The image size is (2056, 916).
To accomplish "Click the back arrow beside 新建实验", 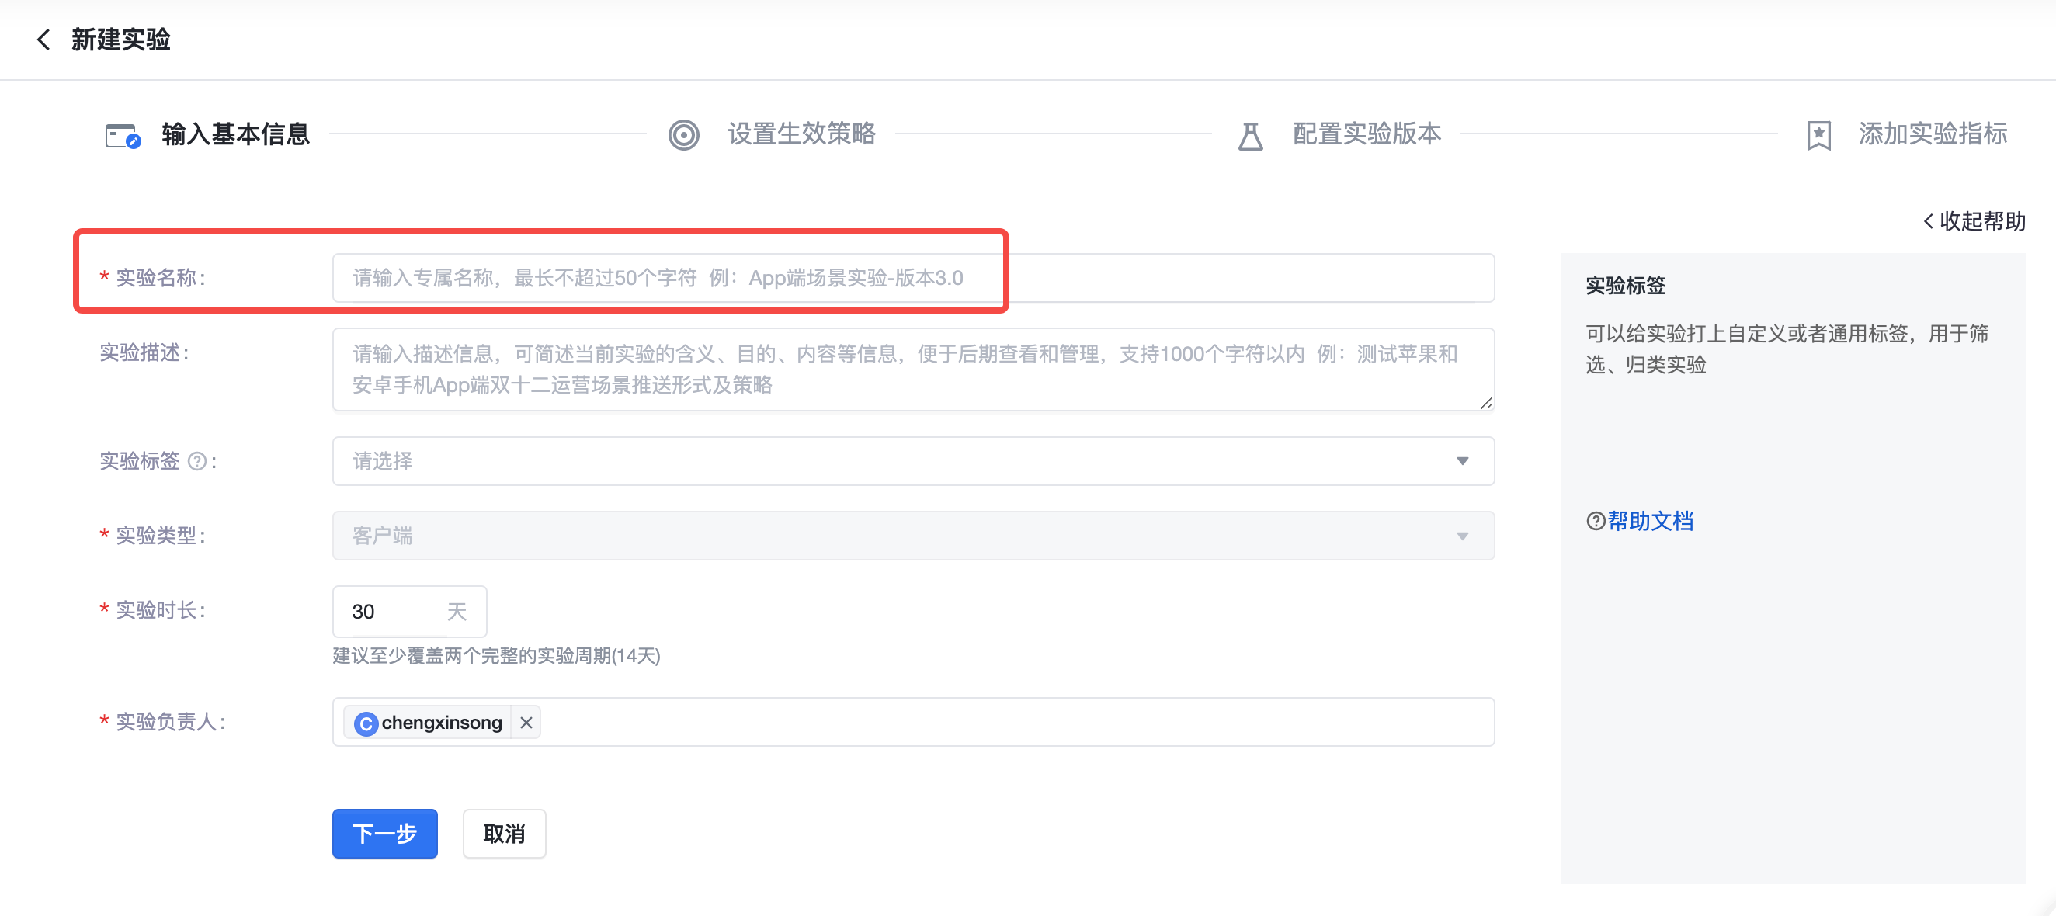I will click(44, 39).
